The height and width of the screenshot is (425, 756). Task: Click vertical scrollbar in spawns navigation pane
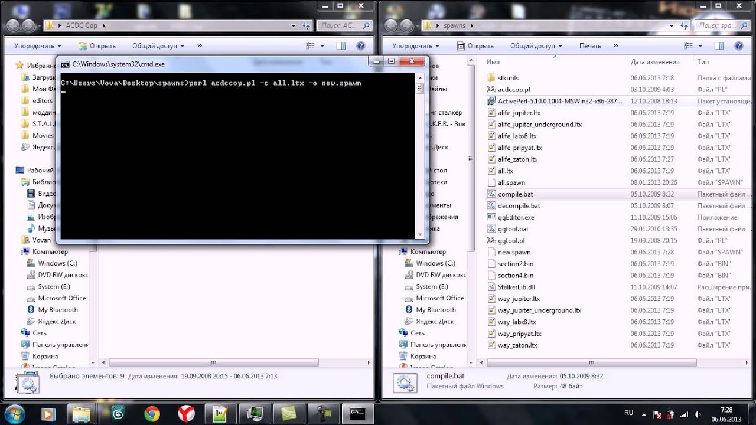(x=471, y=159)
